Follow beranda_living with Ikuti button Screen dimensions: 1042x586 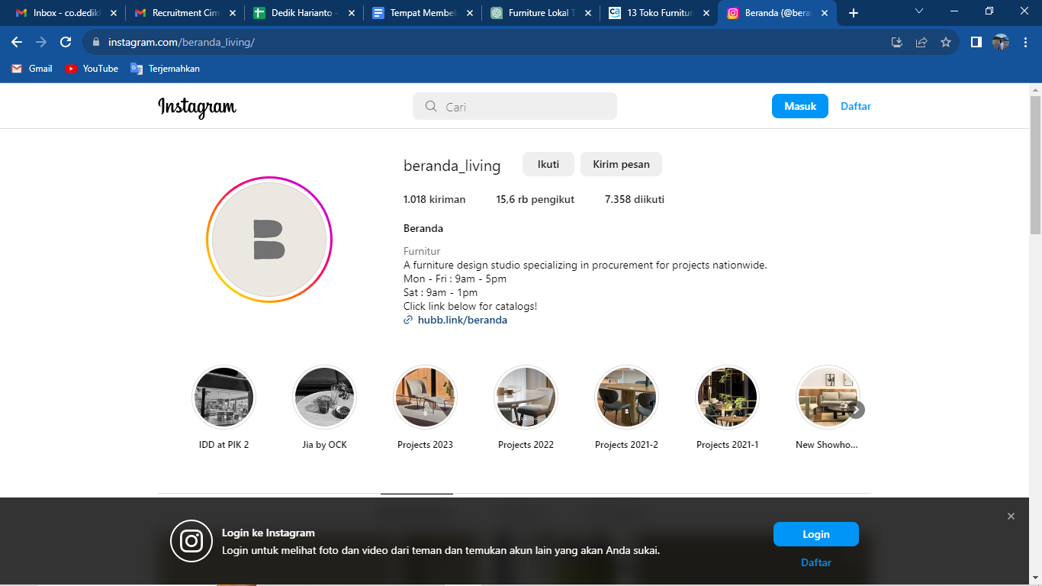(548, 164)
